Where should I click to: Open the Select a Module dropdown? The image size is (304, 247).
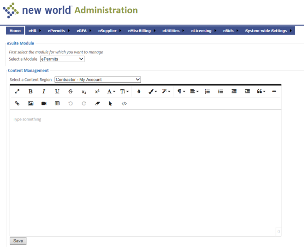tap(62, 59)
